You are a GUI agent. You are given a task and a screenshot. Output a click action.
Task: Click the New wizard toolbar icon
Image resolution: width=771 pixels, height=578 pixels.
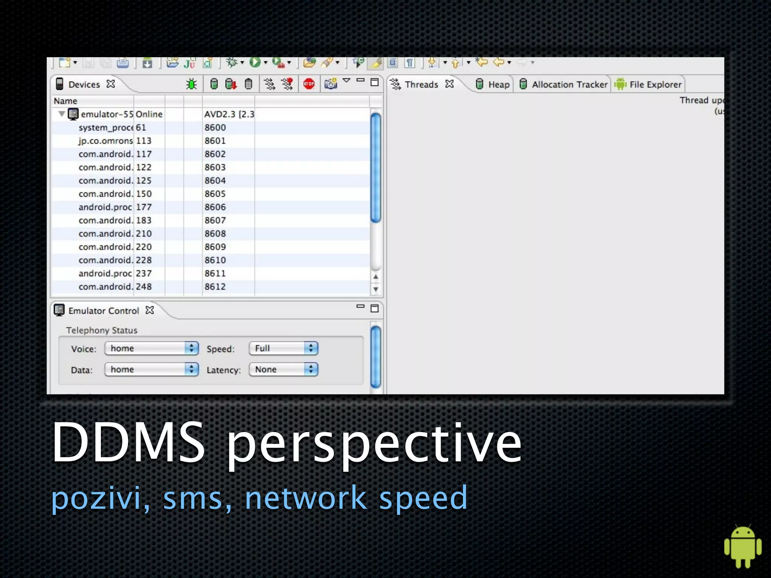(66, 62)
